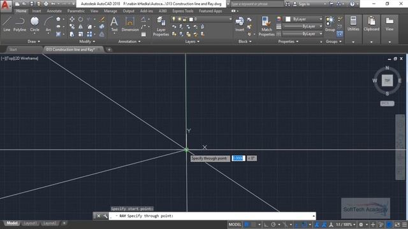Click the customize wrench in command line
Image resolution: width=408 pixels, height=229 pixels.
(x=105, y=216)
